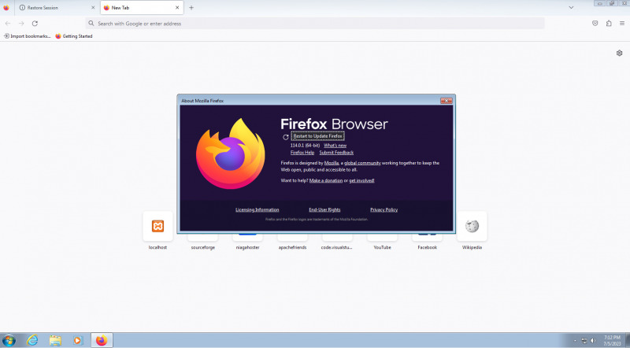
Task: Open the Pocket save icon
Action: [595, 24]
